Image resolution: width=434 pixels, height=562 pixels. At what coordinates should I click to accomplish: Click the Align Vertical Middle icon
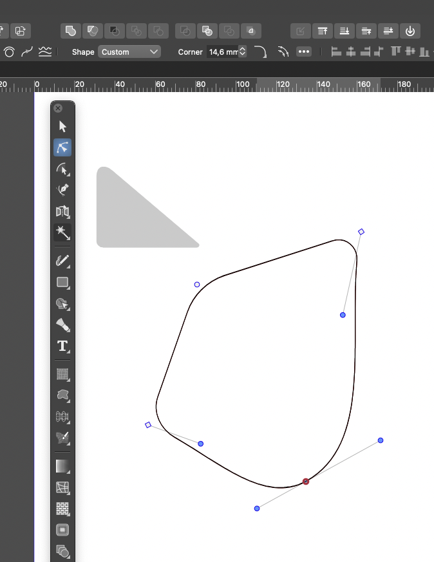point(410,52)
